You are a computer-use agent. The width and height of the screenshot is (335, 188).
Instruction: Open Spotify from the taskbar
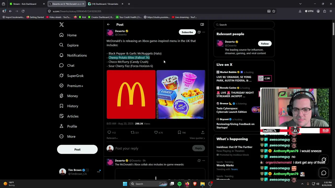[180, 184]
